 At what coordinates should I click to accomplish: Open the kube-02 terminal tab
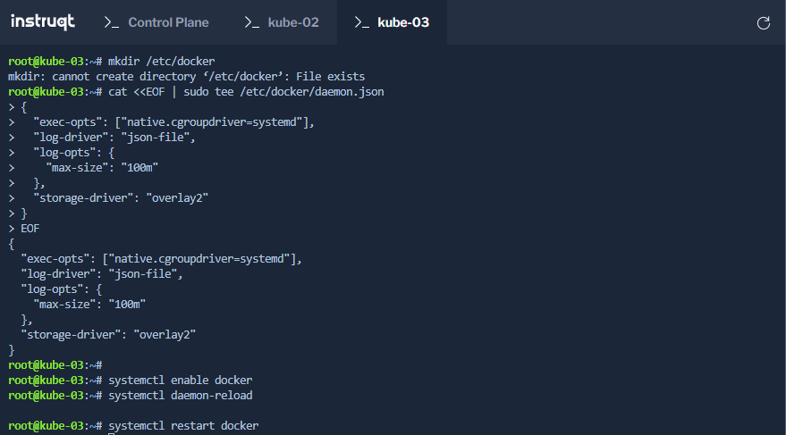[282, 22]
